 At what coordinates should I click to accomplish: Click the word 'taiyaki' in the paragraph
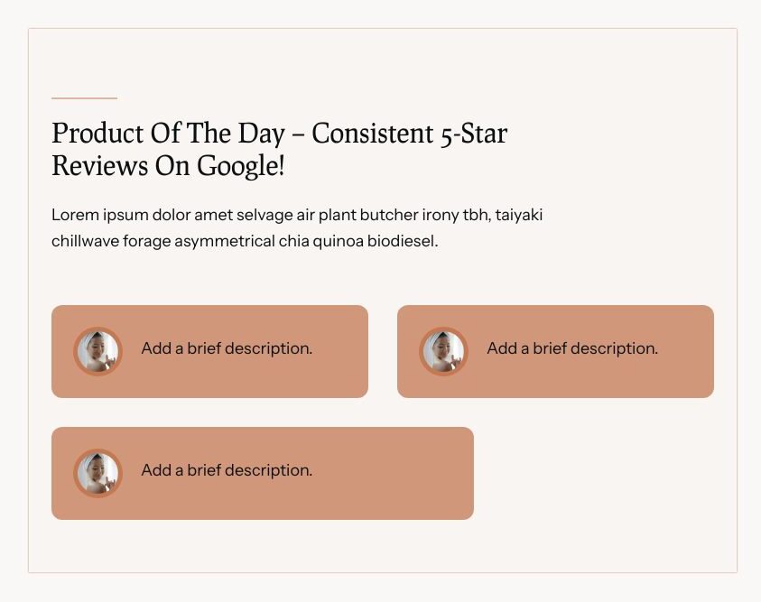519,215
